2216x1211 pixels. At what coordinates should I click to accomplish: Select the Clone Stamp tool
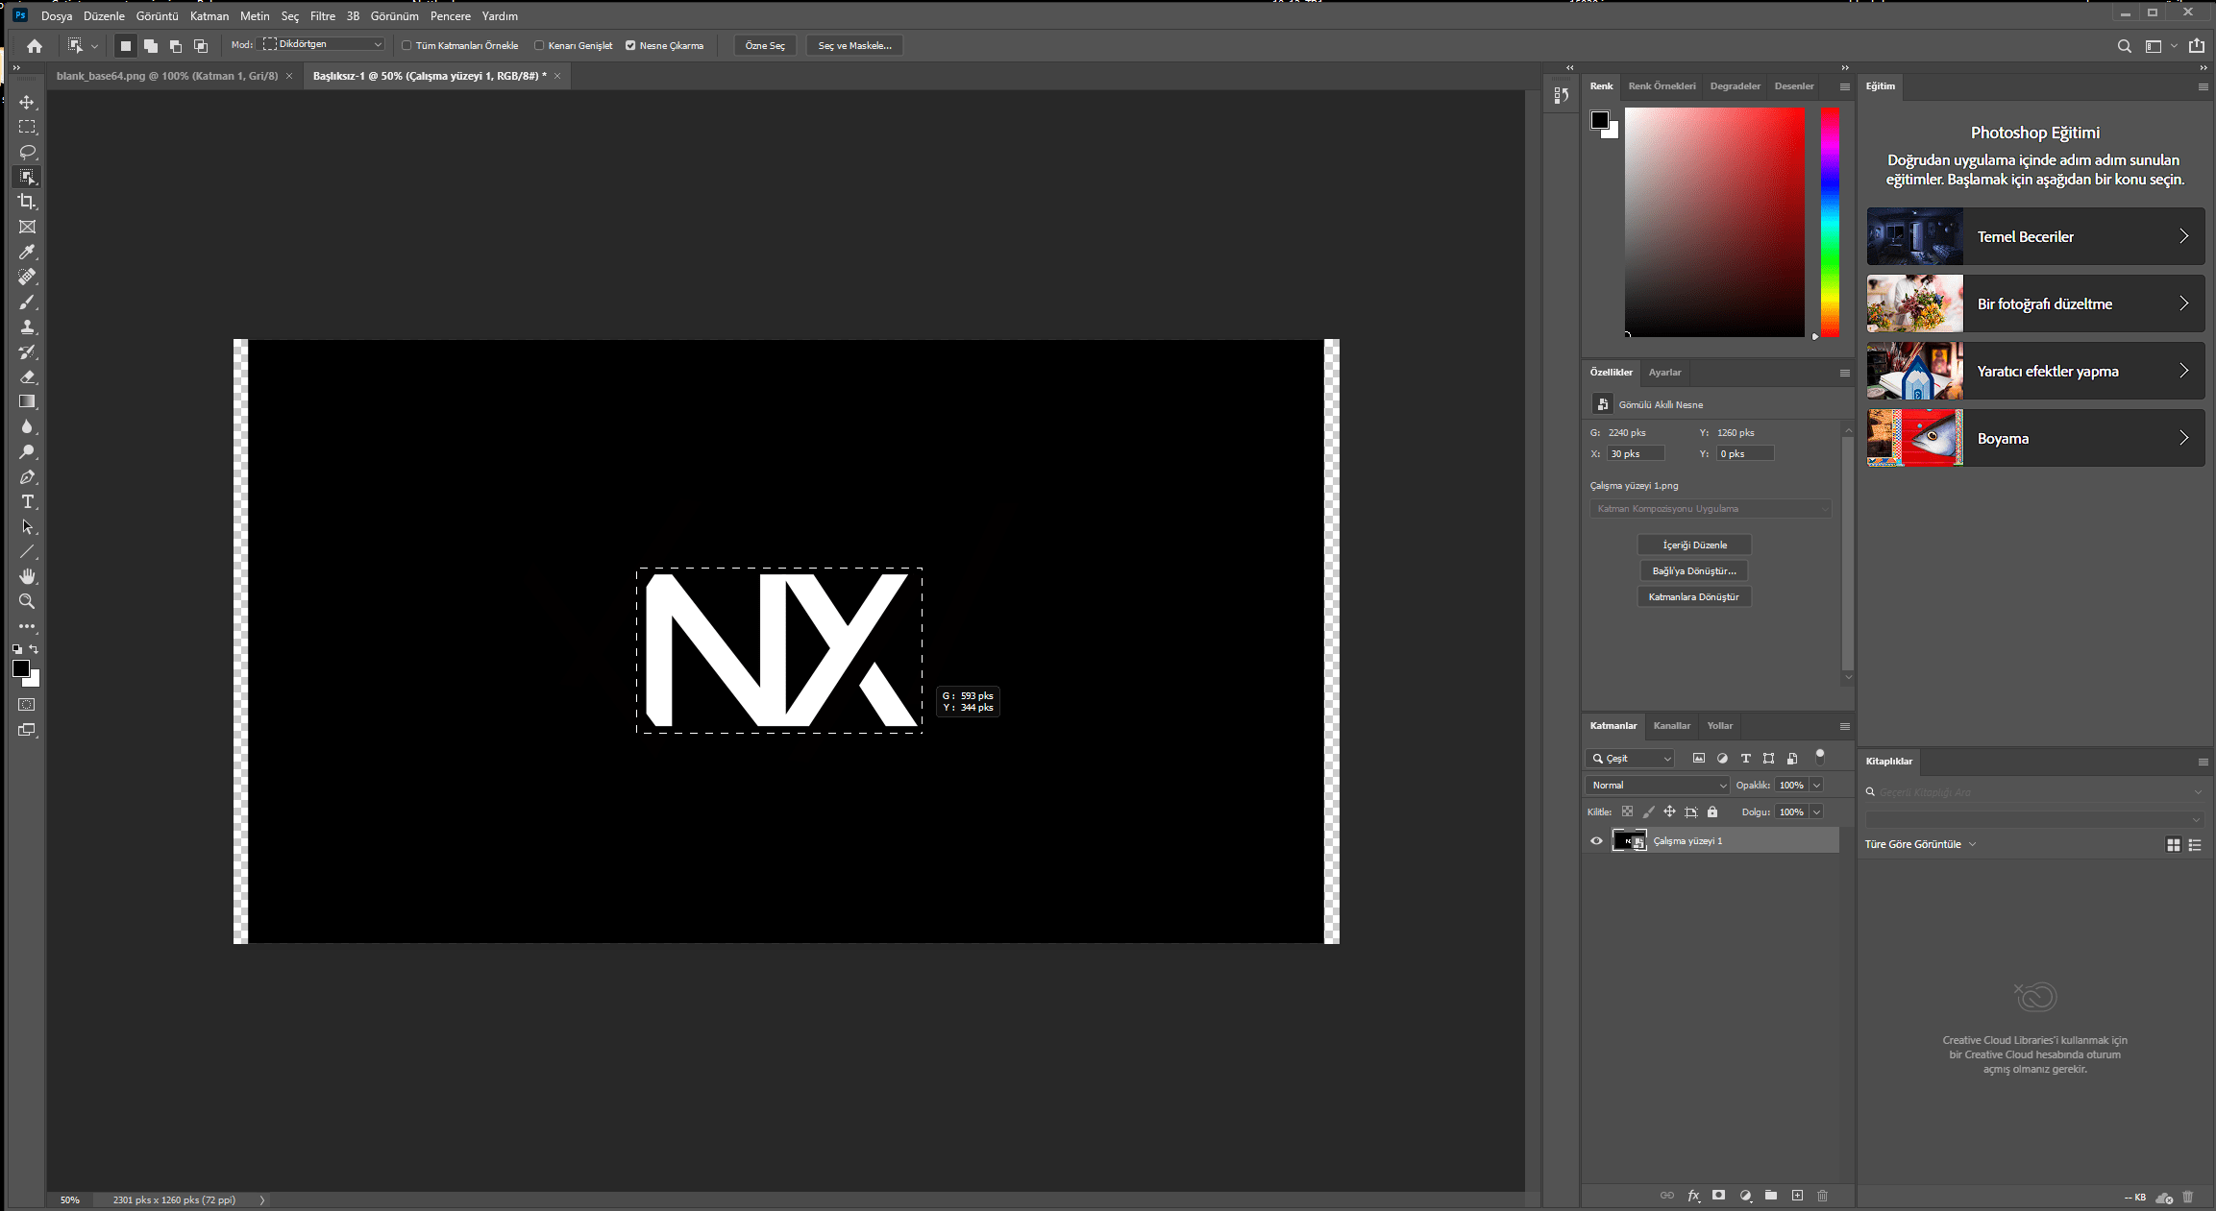(27, 327)
